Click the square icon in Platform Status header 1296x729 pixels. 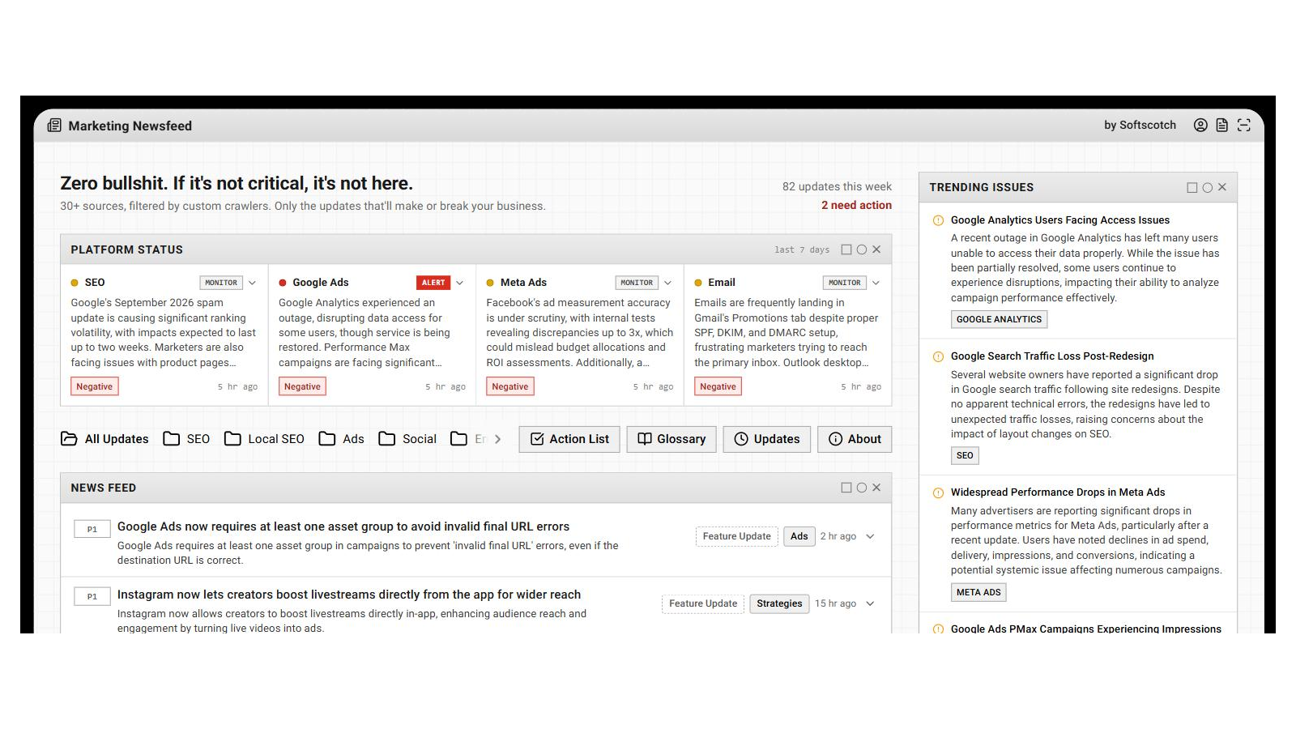(846, 249)
